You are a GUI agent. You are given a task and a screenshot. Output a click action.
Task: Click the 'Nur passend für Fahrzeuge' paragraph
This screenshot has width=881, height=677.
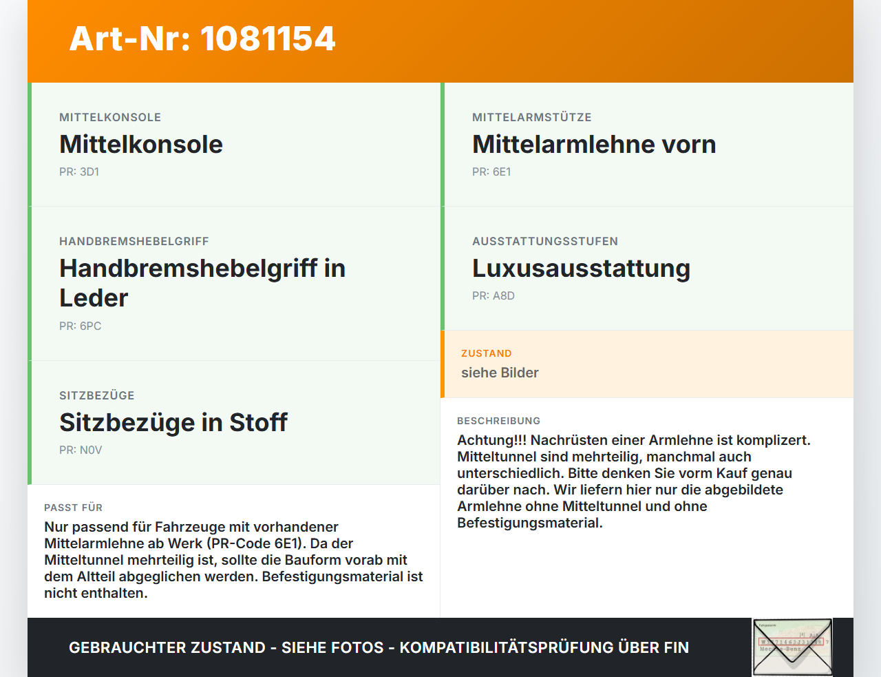(x=233, y=560)
